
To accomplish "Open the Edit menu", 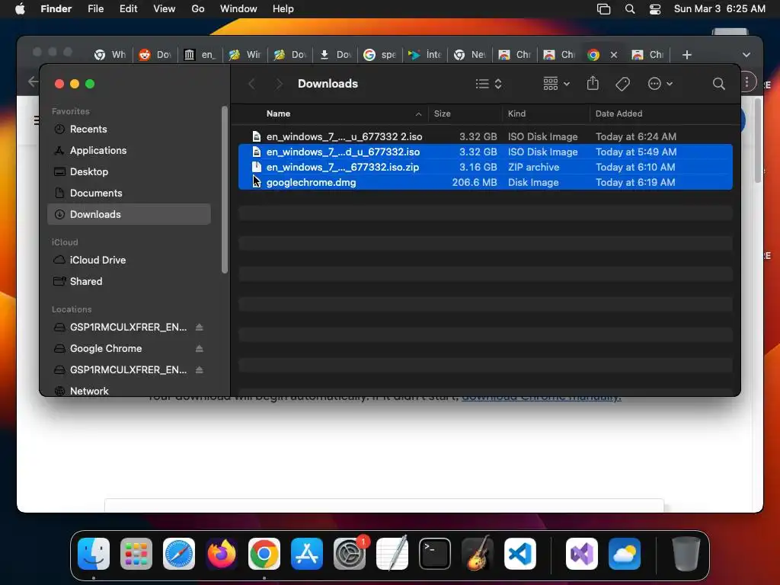I will click(x=128, y=9).
